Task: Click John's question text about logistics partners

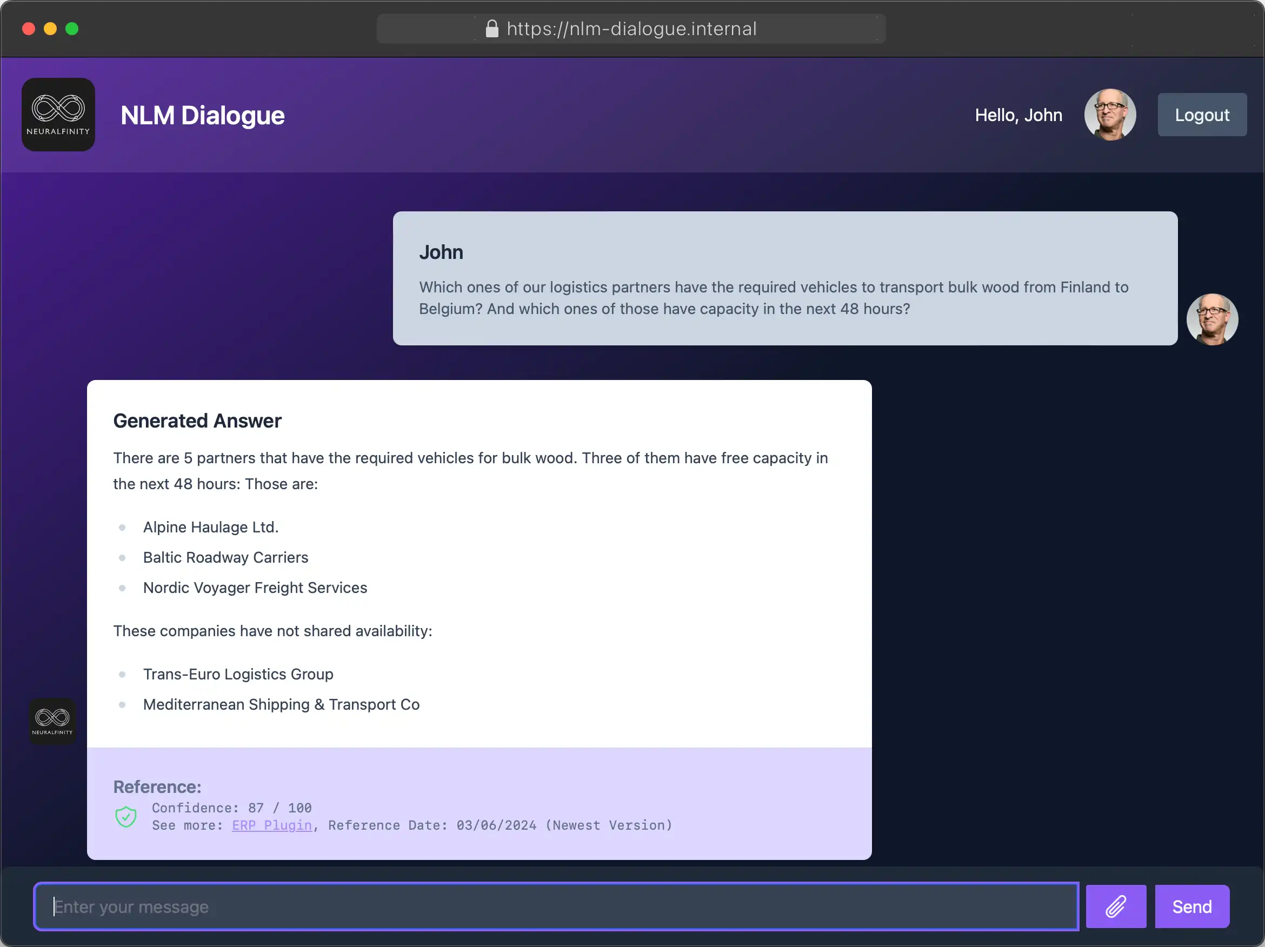Action: point(774,298)
